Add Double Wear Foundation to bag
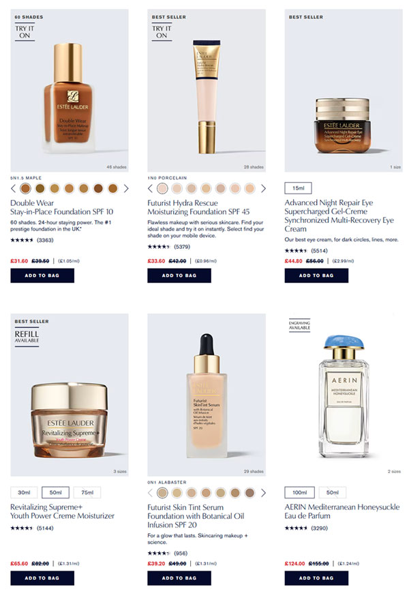409x600 pixels. [42, 275]
